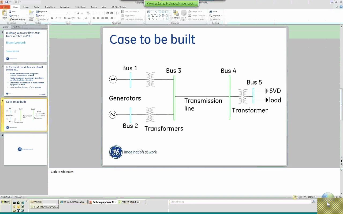Reset the slide layout
The width and height of the screenshot is (343, 214).
[x=40, y=16]
